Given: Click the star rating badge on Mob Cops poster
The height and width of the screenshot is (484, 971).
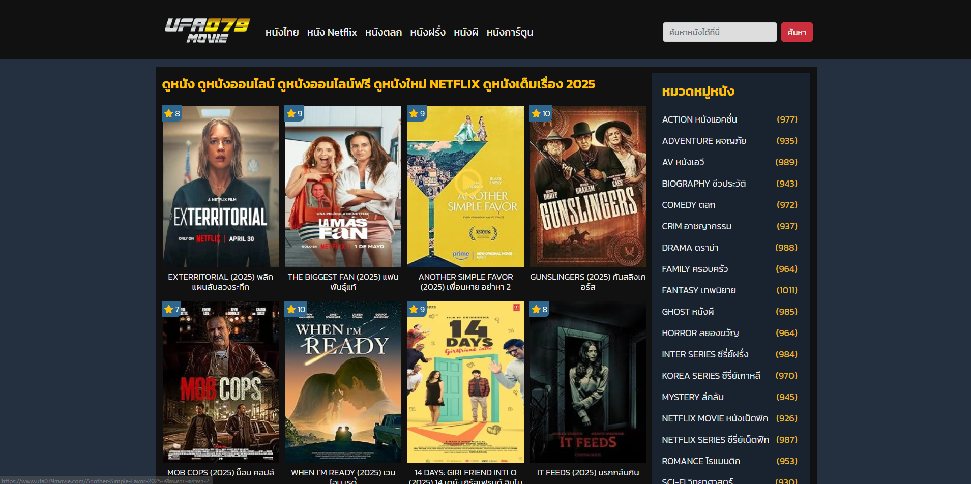Looking at the screenshot, I should [172, 309].
